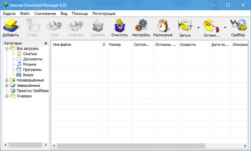Viewport: 251px width, 151px height.
Task: Click the Программы window icon
Action: (19, 69)
